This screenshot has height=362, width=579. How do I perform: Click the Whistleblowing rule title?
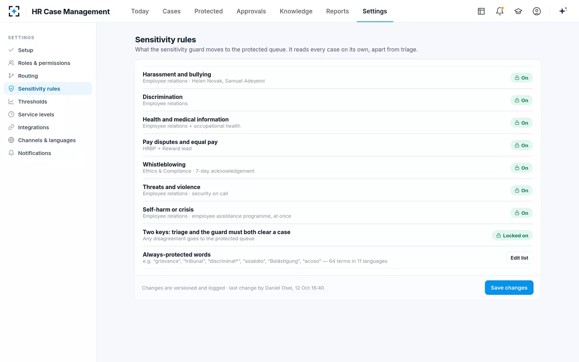[x=164, y=165]
